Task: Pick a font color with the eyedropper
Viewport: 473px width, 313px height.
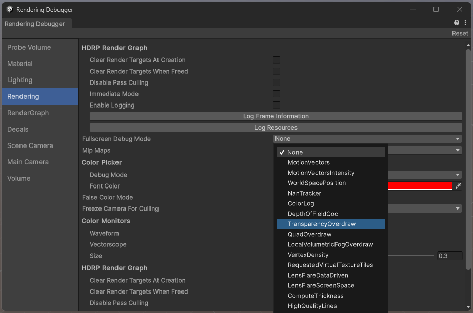Action: (458, 186)
